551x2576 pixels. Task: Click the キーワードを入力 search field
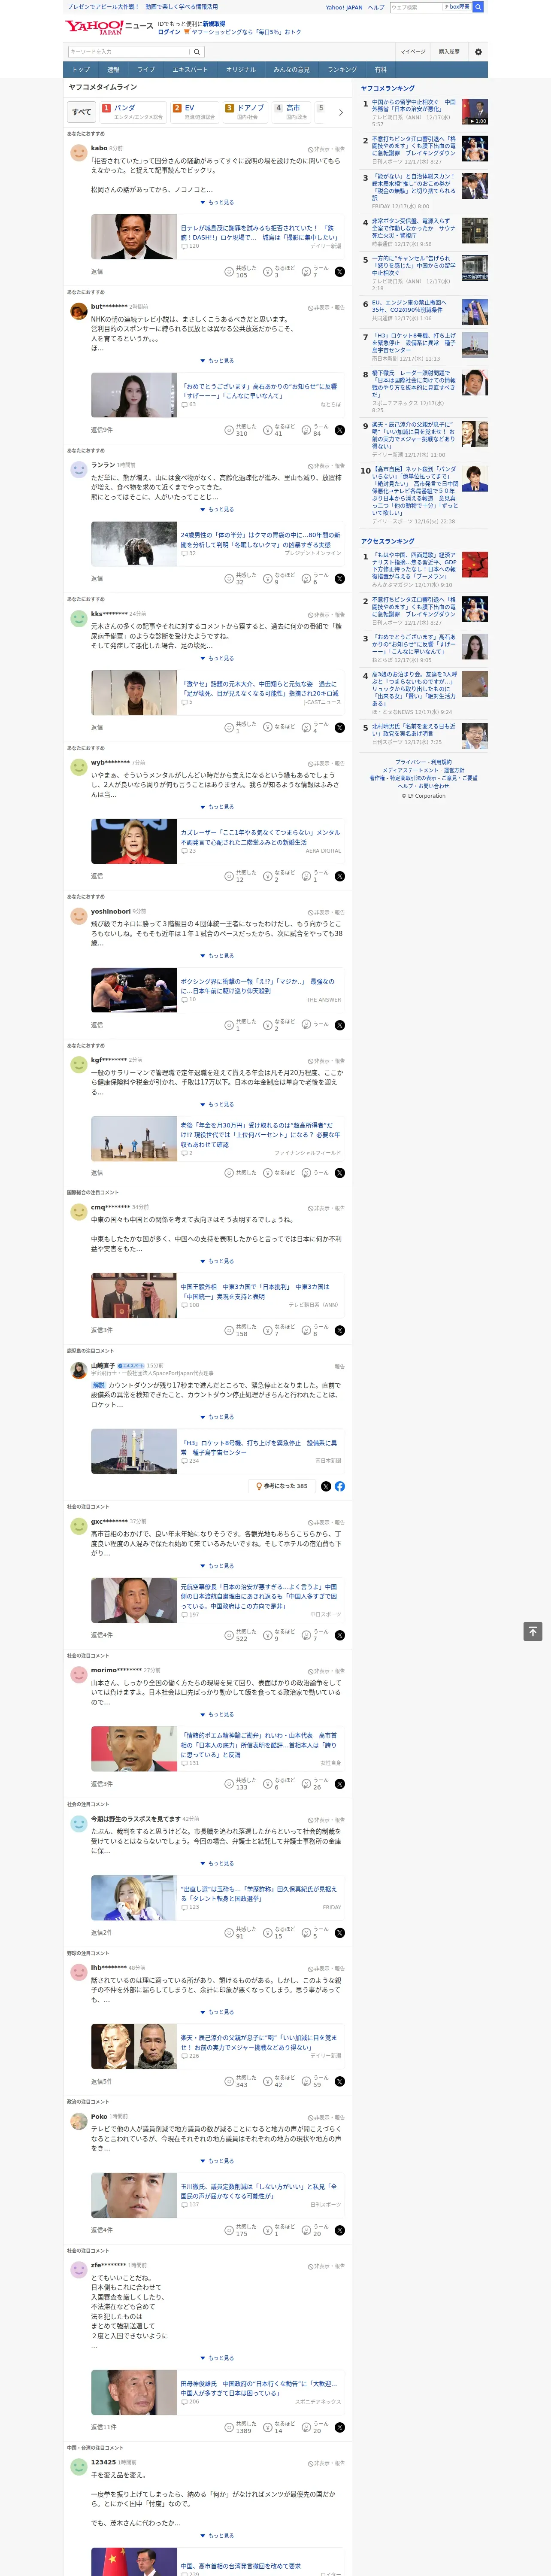pos(129,52)
